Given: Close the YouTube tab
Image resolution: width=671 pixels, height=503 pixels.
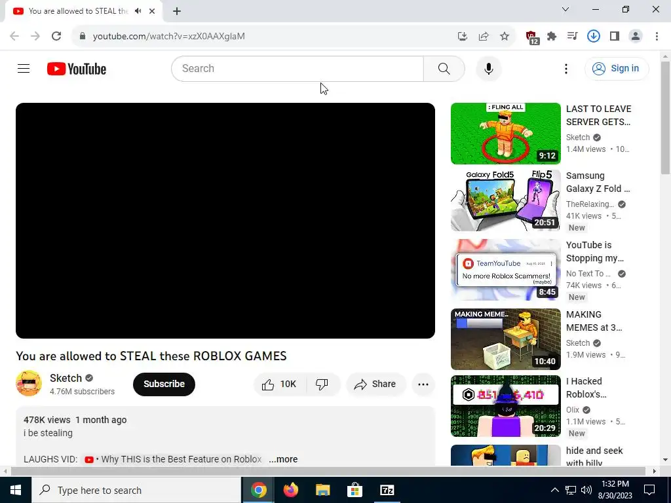Looking at the screenshot, I should (152, 11).
